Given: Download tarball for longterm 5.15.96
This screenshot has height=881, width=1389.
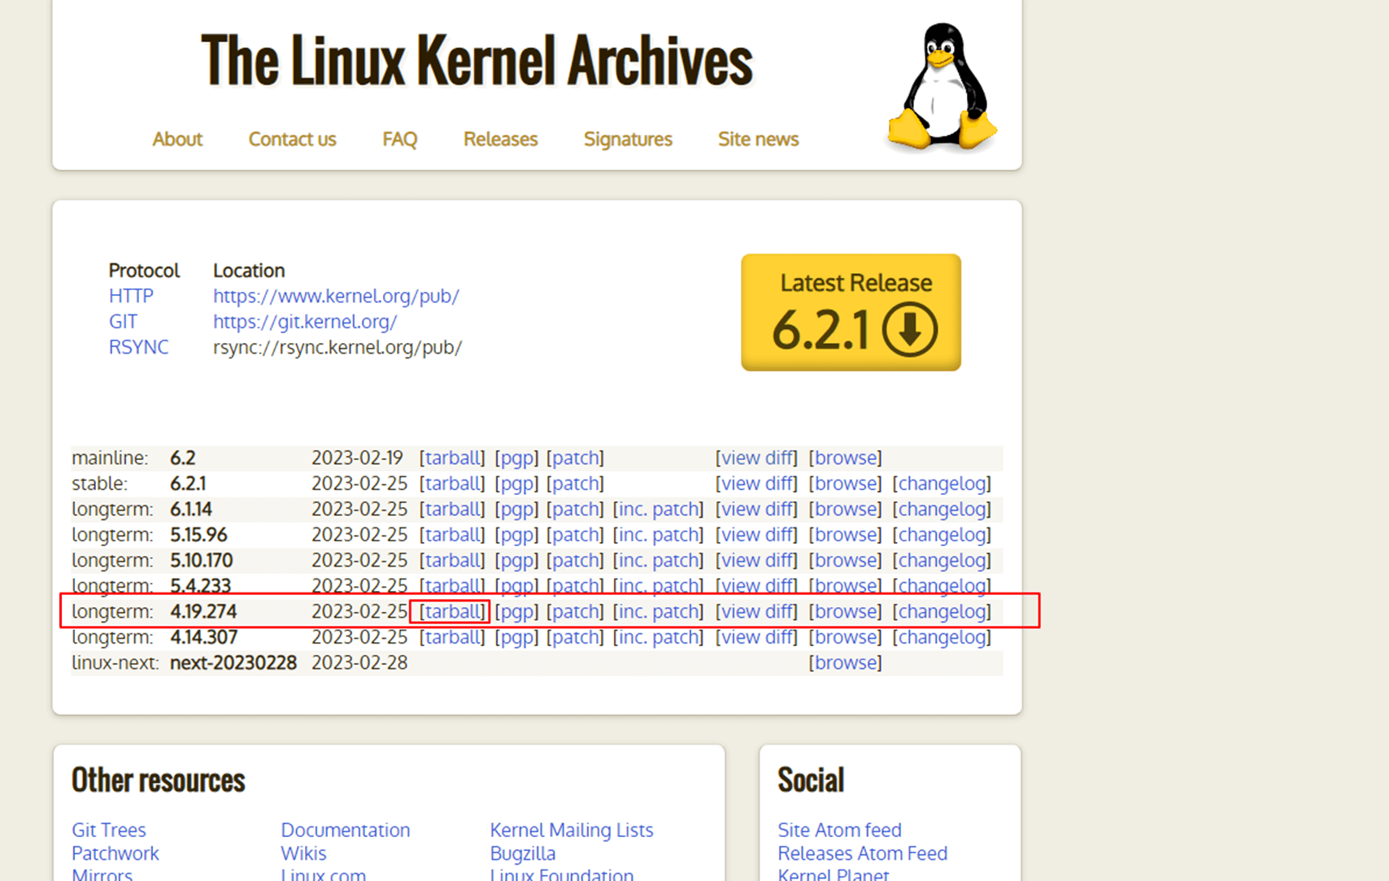Looking at the screenshot, I should 452,535.
